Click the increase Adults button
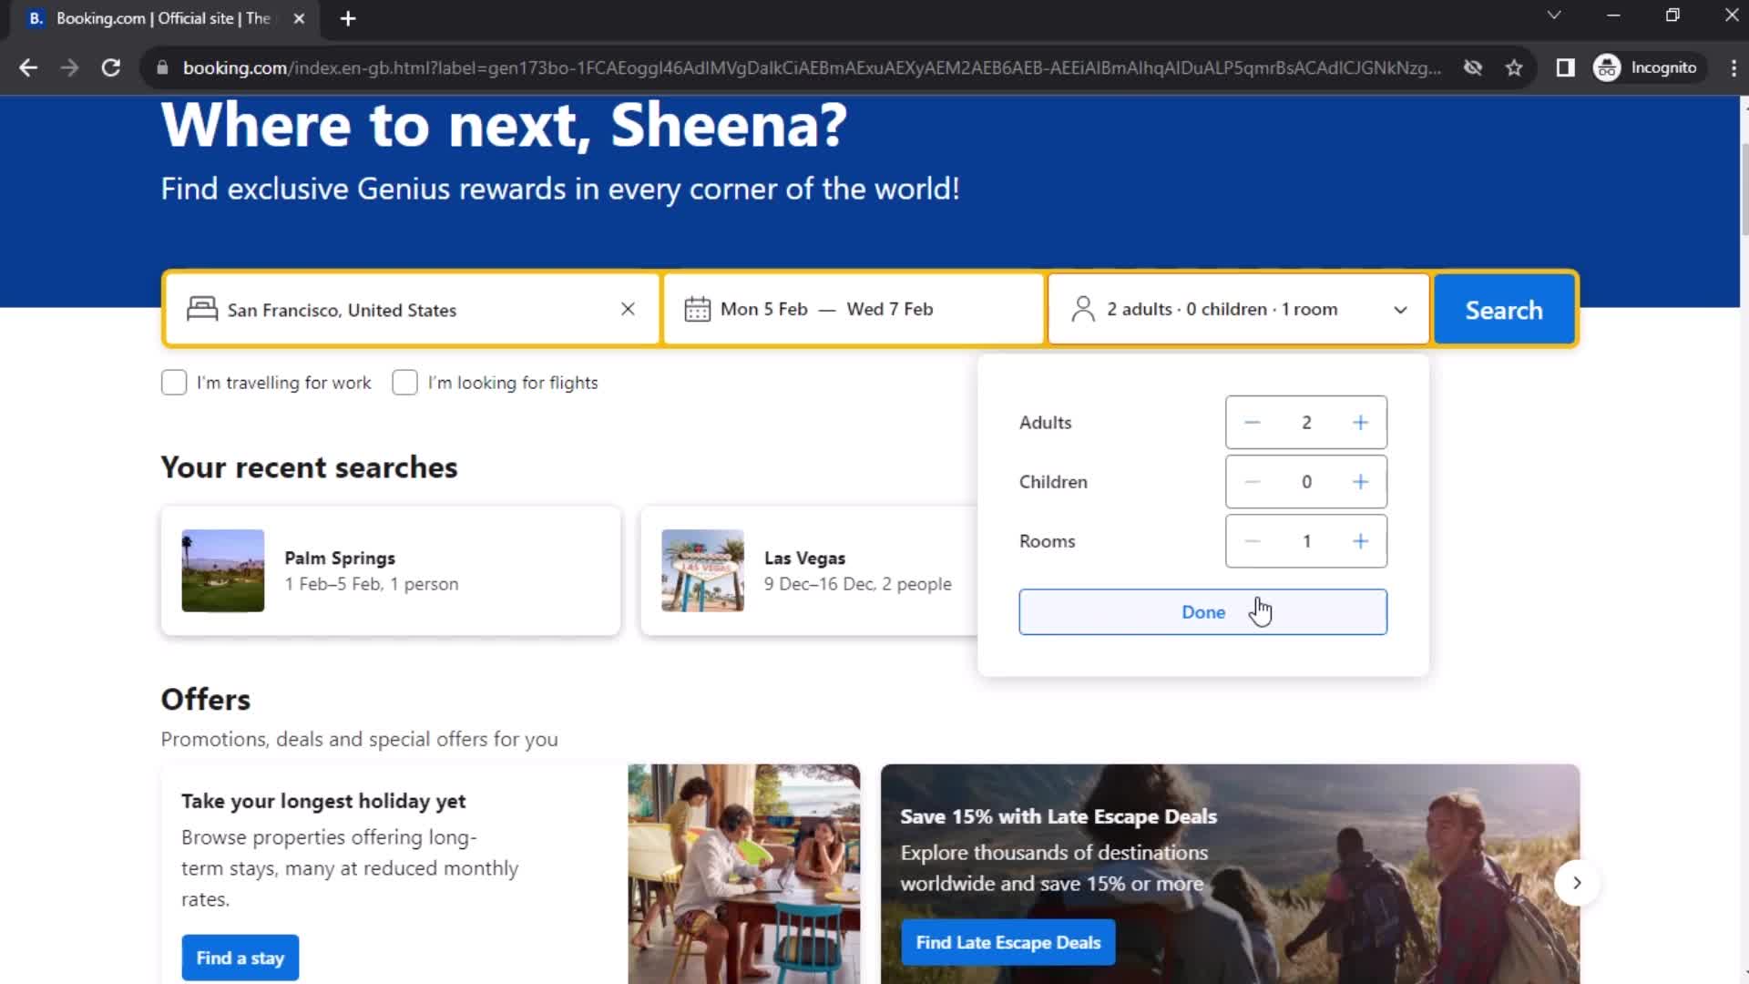Image resolution: width=1749 pixels, height=984 pixels. (1361, 422)
